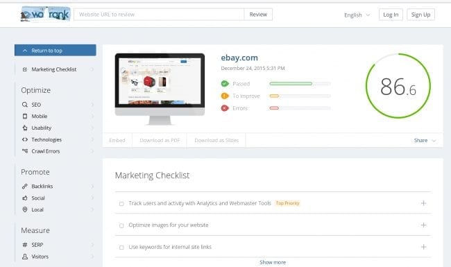Click the Backlinks chain icon
The width and height of the screenshot is (451, 267).
[x=25, y=187]
